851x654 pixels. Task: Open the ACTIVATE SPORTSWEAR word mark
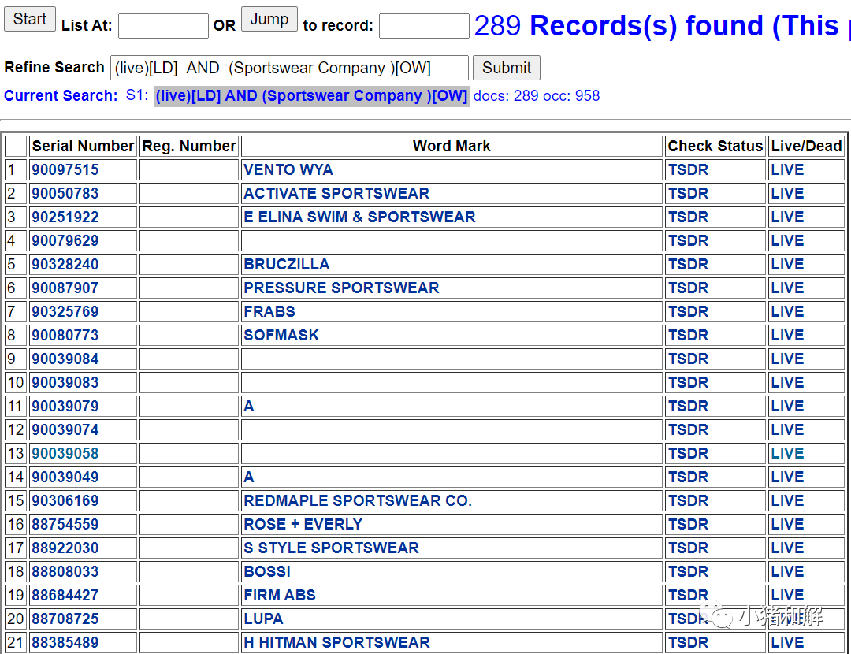click(x=336, y=193)
